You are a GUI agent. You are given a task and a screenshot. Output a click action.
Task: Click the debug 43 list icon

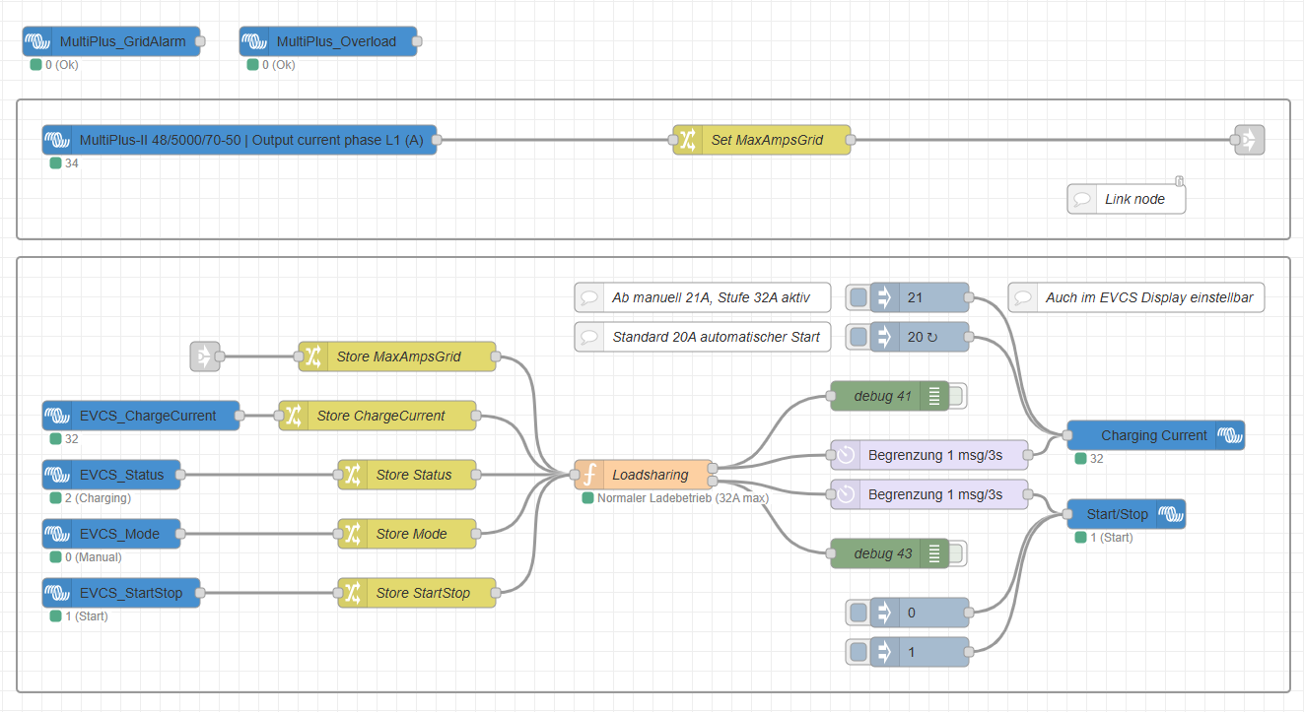click(x=934, y=553)
